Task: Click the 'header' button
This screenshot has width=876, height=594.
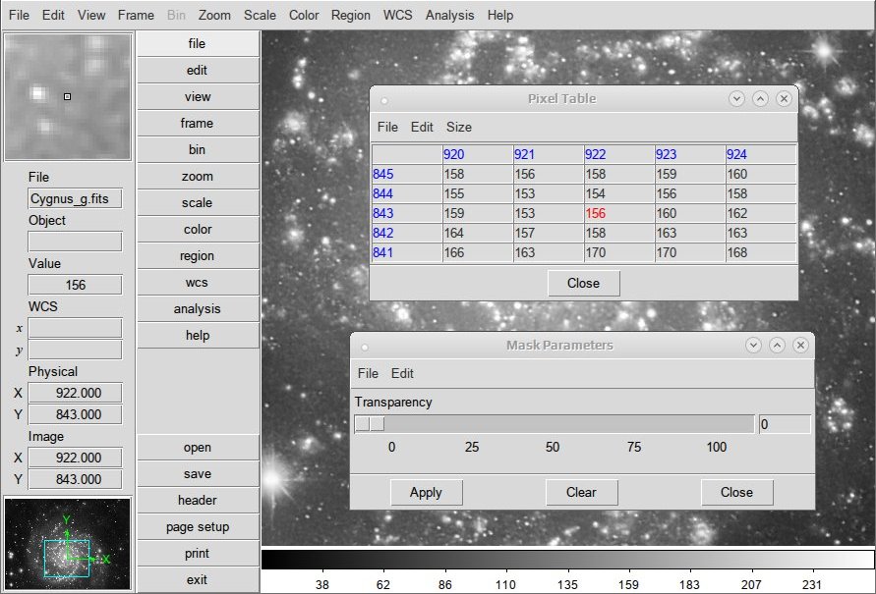Action: point(198,501)
